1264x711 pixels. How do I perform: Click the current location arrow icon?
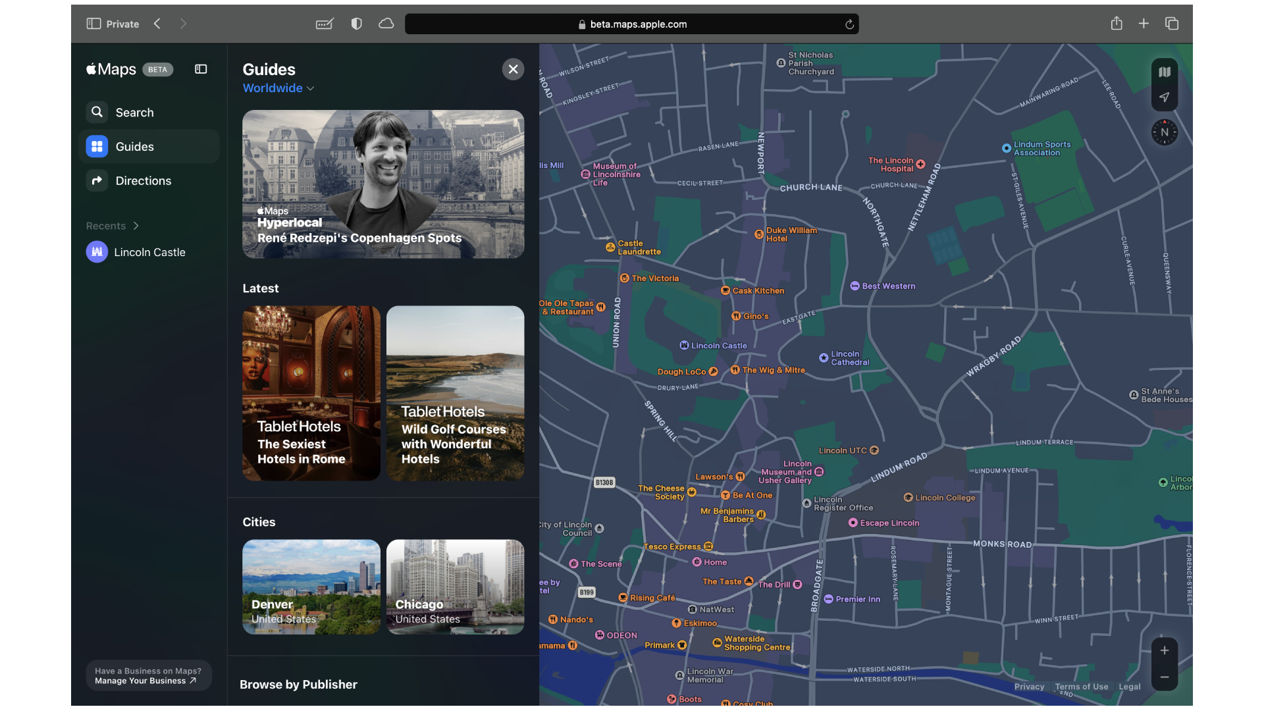pyautogui.click(x=1165, y=97)
